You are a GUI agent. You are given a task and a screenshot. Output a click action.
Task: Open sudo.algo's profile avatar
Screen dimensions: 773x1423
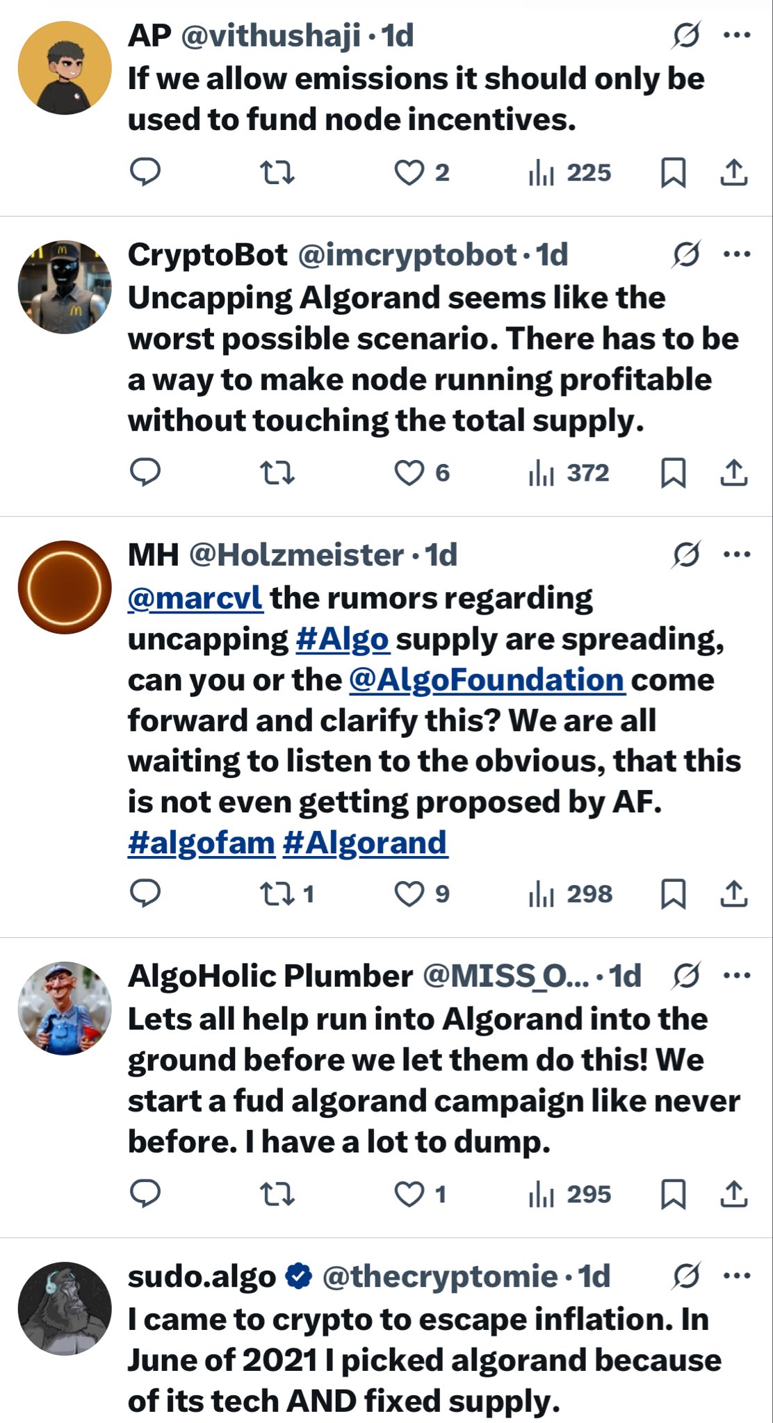(x=65, y=1308)
